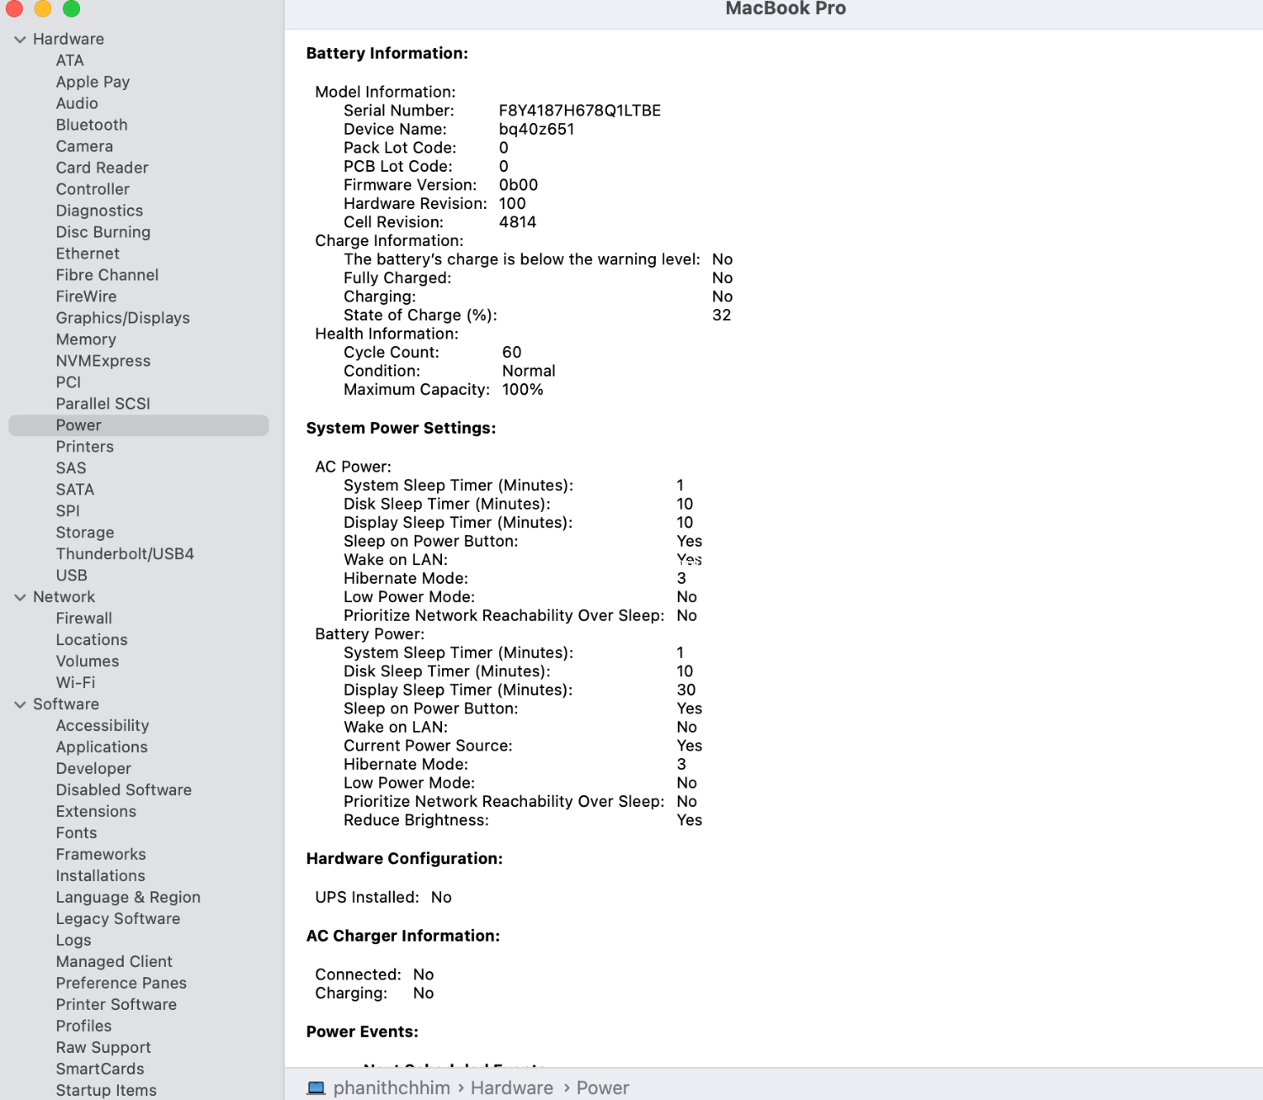The image size is (1263, 1100).
Task: Open Legacy Software entry
Action: 118,919
